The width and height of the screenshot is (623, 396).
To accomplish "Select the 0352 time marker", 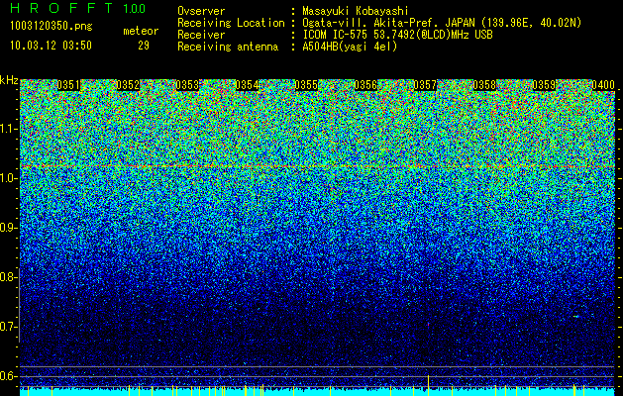I will 128,85.
